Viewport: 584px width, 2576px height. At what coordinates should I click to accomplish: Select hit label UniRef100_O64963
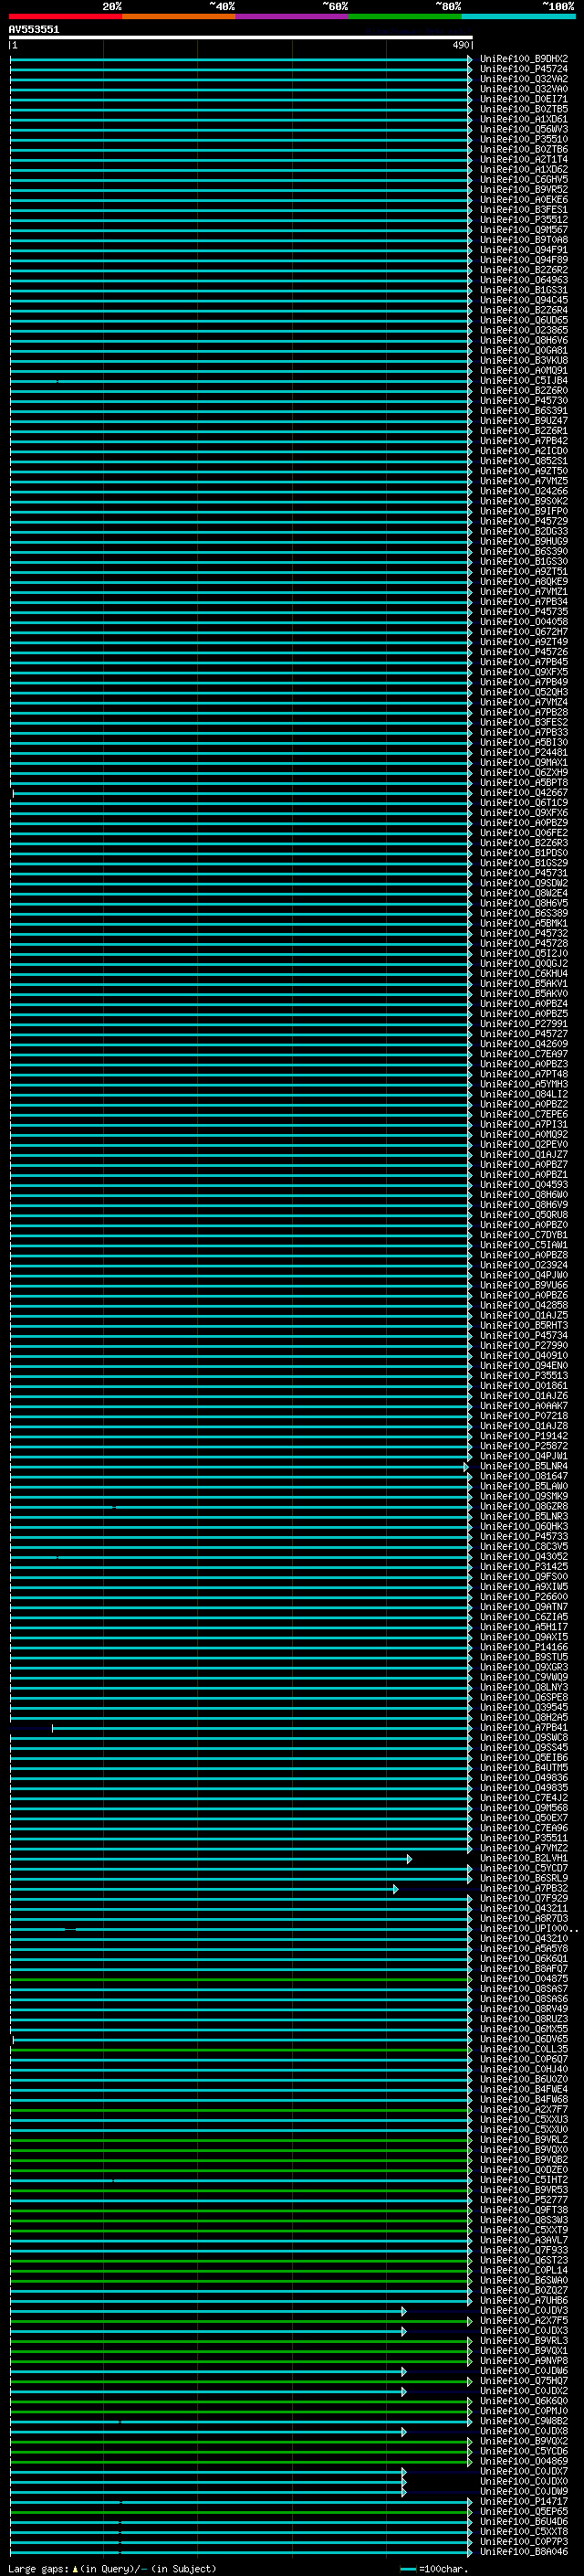coord(524,280)
